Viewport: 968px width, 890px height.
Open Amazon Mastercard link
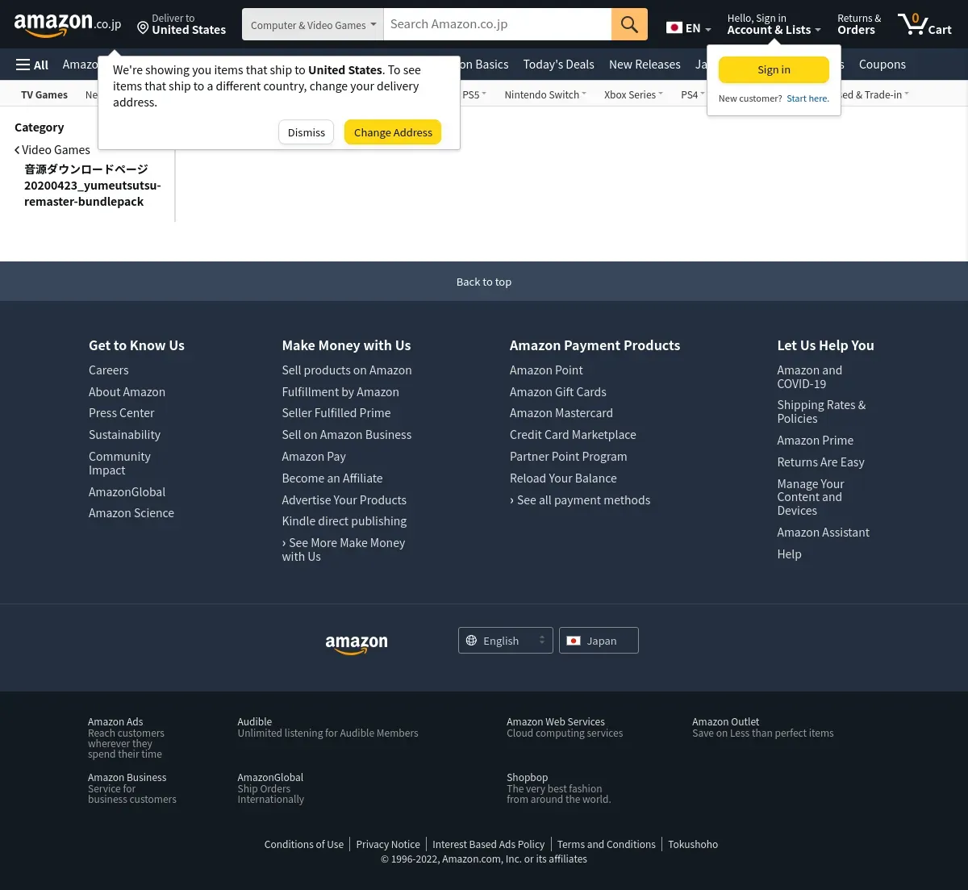[561, 413]
